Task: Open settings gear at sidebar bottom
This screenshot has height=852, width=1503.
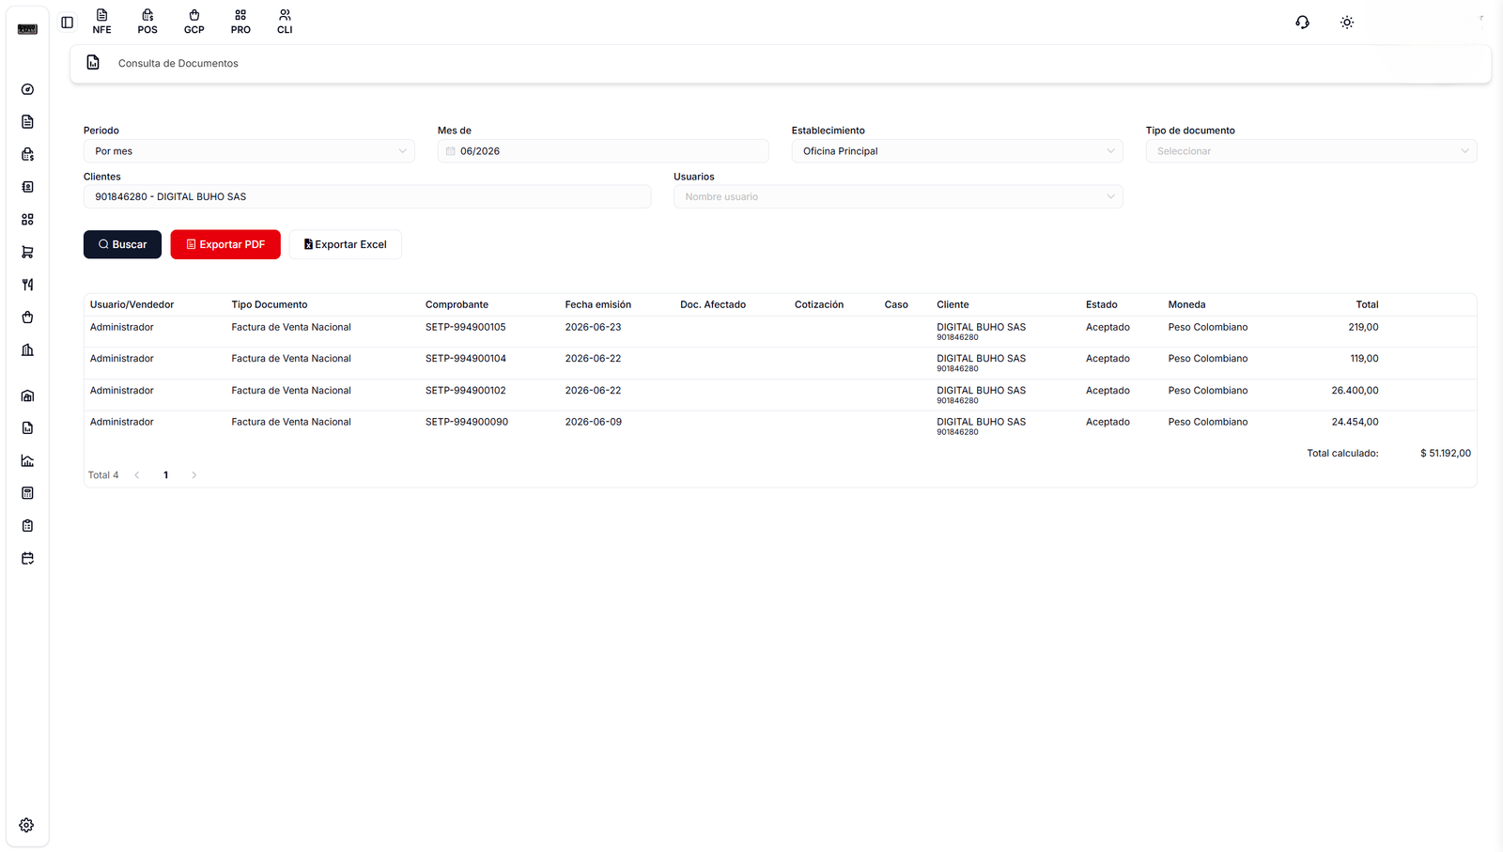Action: 26,825
